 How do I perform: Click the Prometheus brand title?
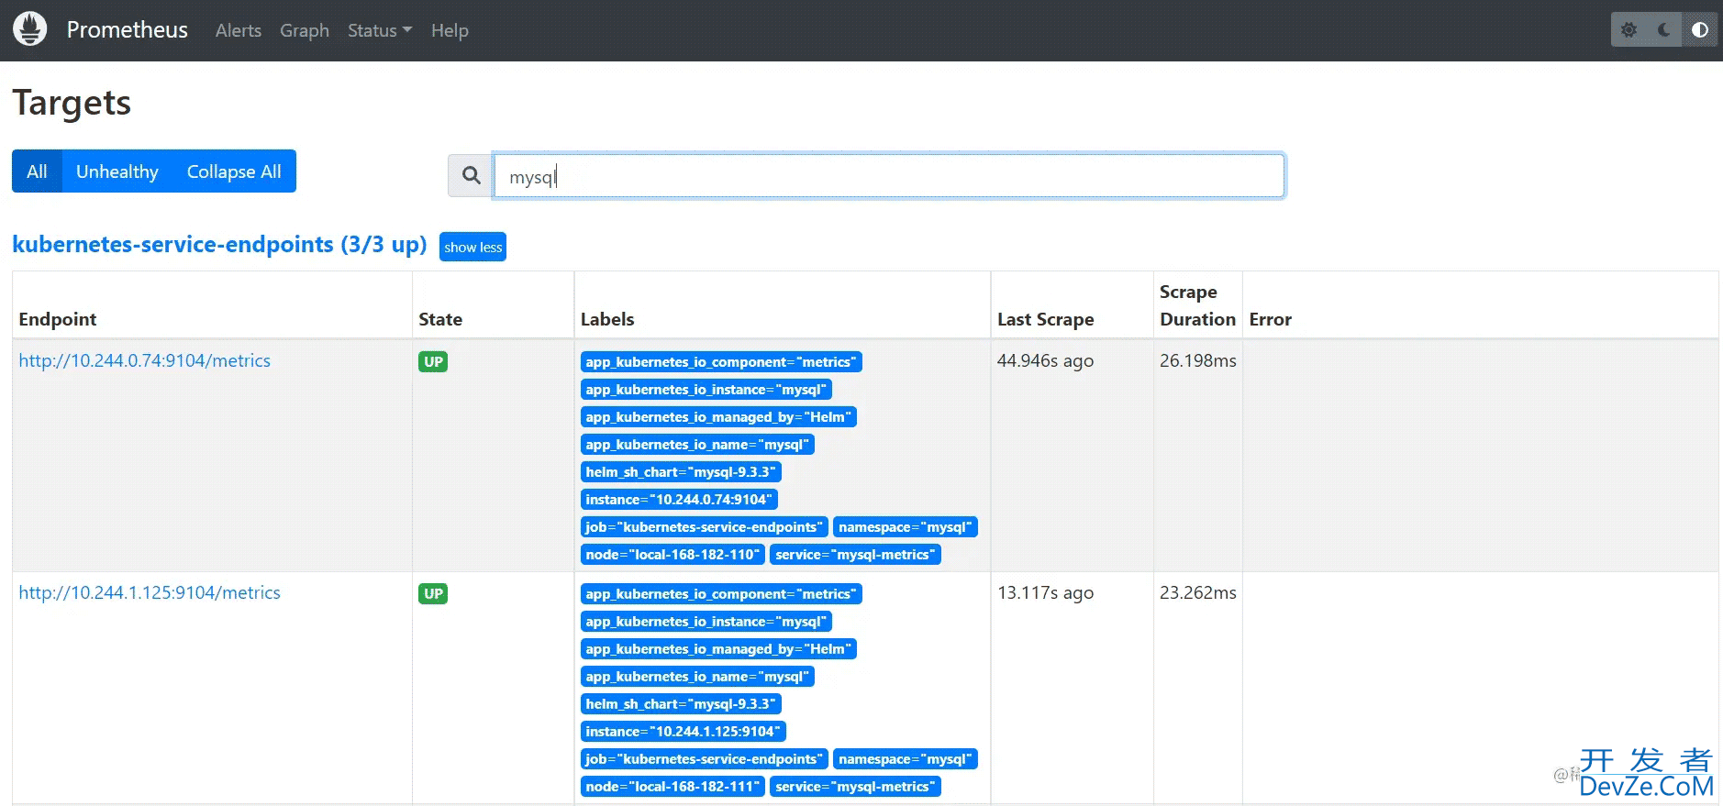127,29
